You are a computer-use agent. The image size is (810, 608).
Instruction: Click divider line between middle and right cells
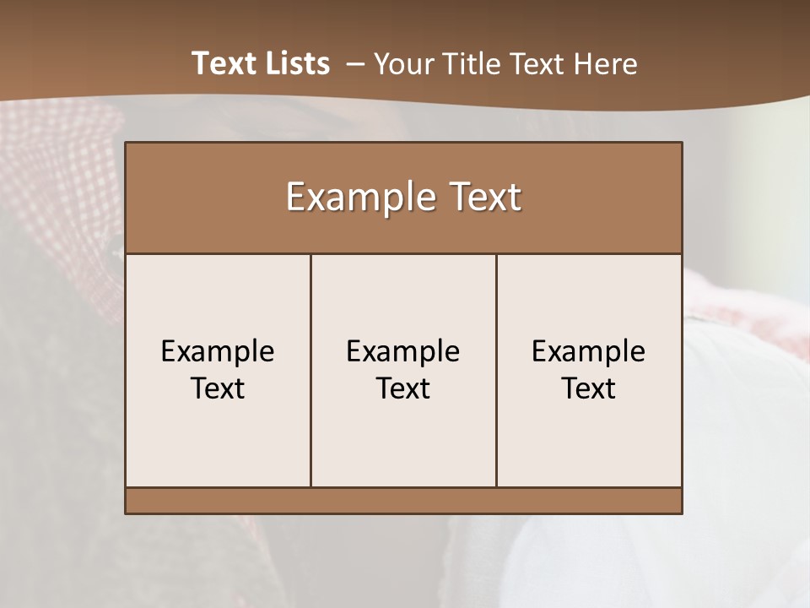point(496,370)
